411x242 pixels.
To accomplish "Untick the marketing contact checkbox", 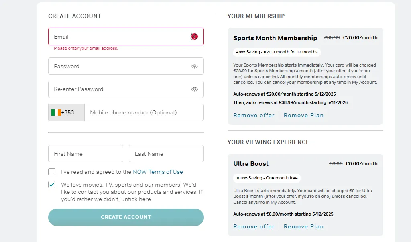I will tap(52, 185).
